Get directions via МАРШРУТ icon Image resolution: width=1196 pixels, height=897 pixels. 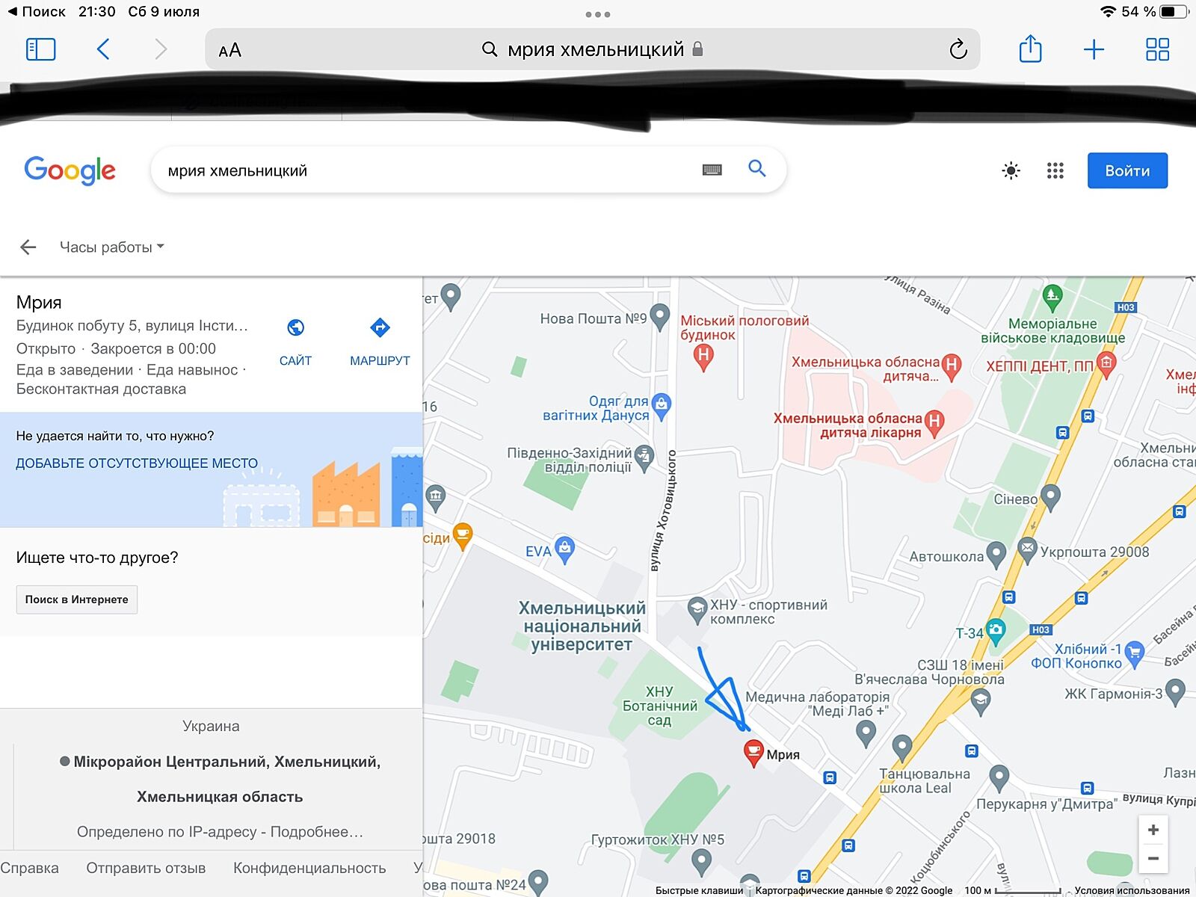[380, 341]
